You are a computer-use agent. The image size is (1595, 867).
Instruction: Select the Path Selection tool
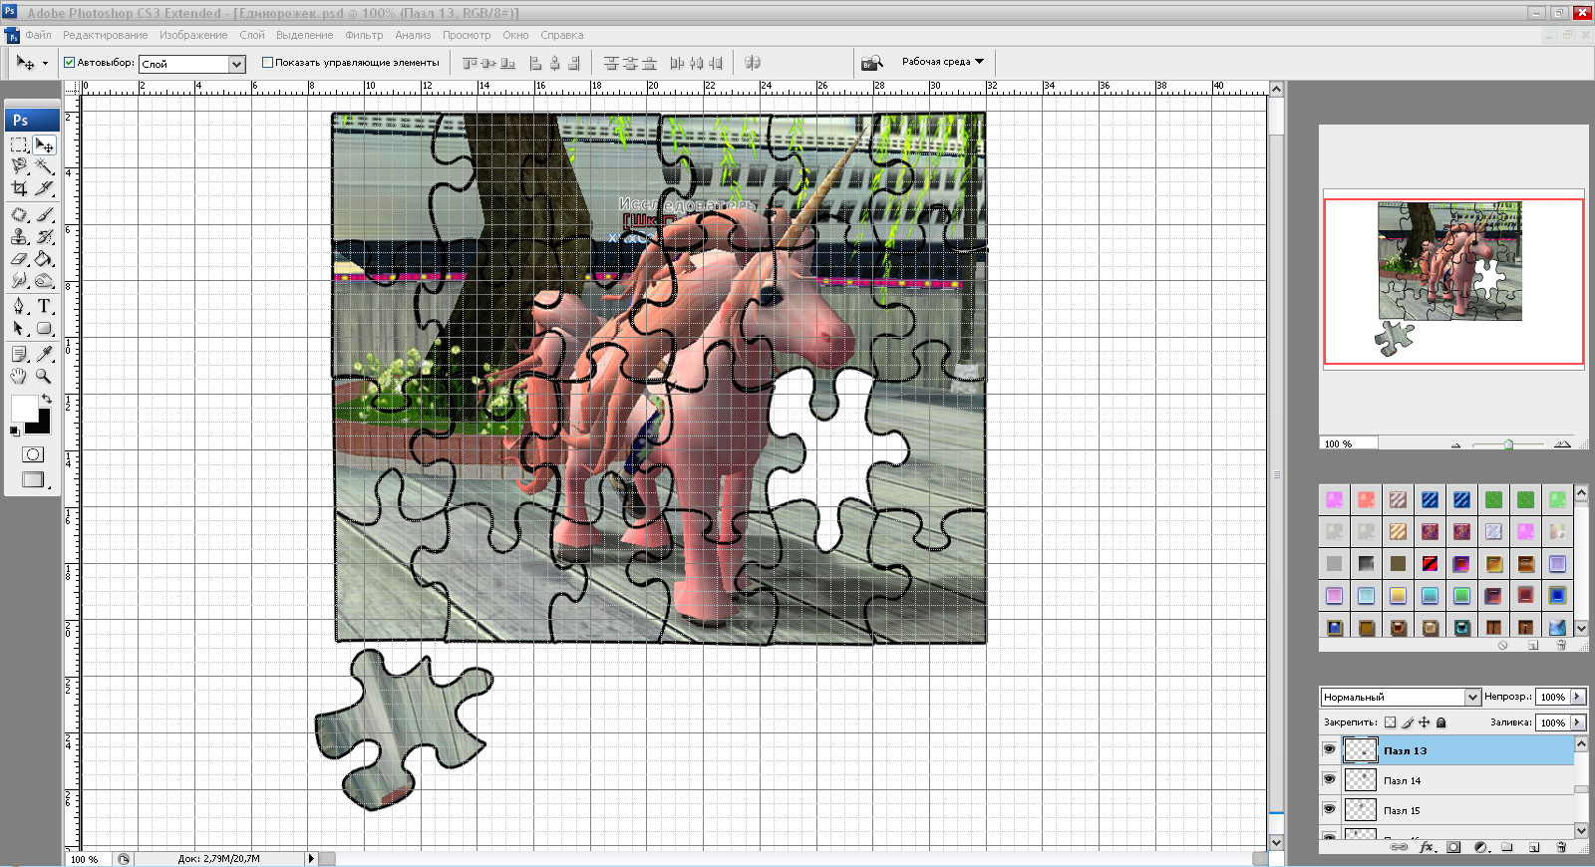[x=19, y=328]
